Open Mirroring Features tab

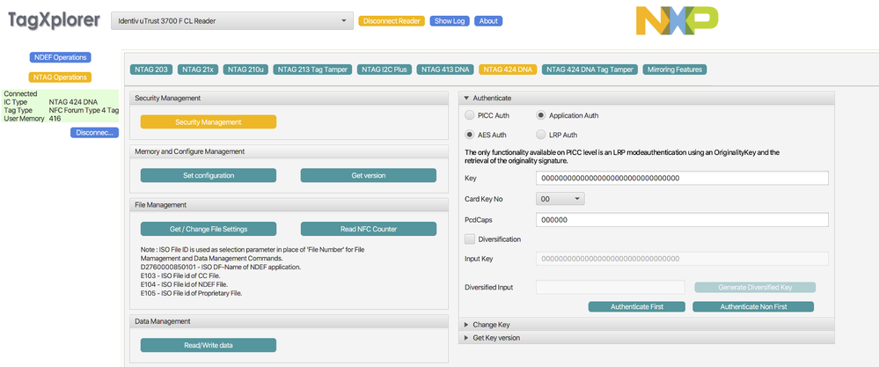[675, 70]
